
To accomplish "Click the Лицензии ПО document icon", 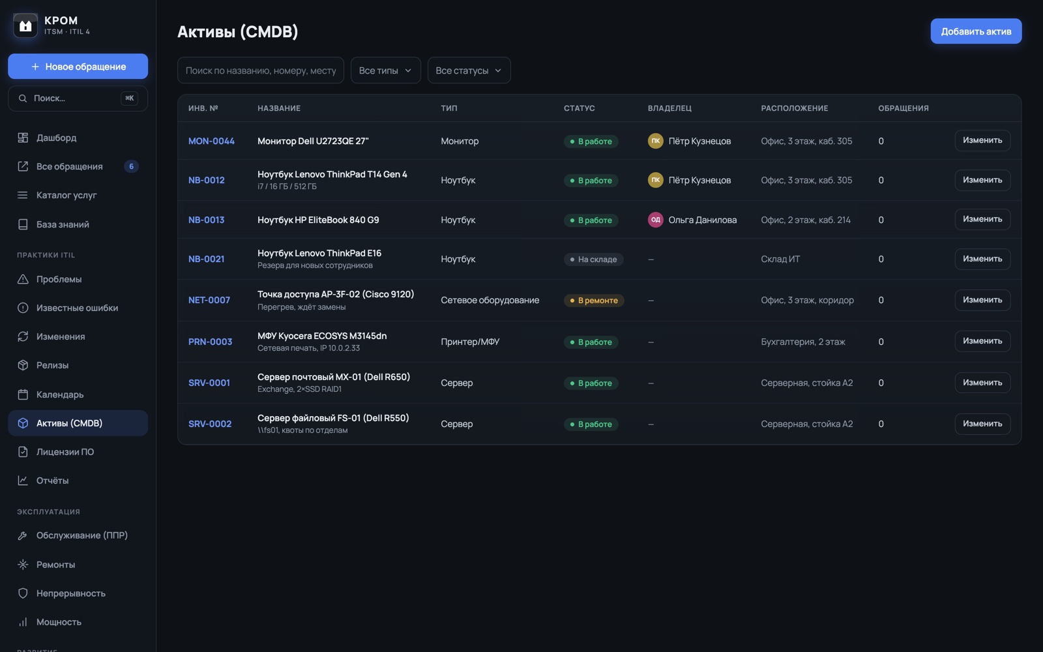I will pos(23,452).
